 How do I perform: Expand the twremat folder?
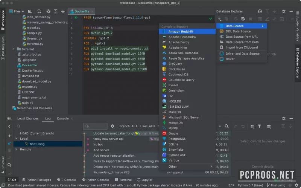coord(13,49)
